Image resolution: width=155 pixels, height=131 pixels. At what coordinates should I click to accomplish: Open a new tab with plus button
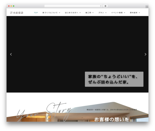tap(147, 7)
